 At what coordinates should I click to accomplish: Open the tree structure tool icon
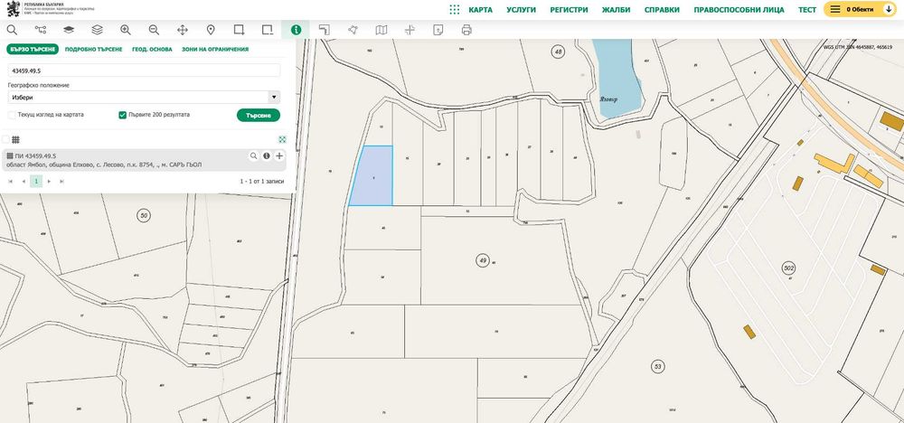click(x=41, y=30)
